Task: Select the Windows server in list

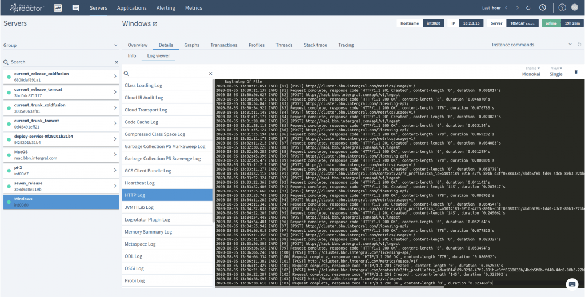Action: point(61,202)
